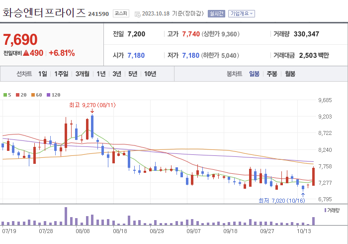Viewport: 348px width, 244px height.
Task: Click the red up-triangle change icon
Action: (26, 53)
